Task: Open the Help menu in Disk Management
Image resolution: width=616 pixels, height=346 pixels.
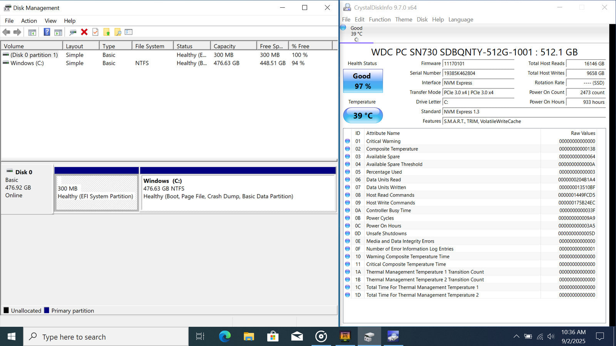Action: coord(70,21)
